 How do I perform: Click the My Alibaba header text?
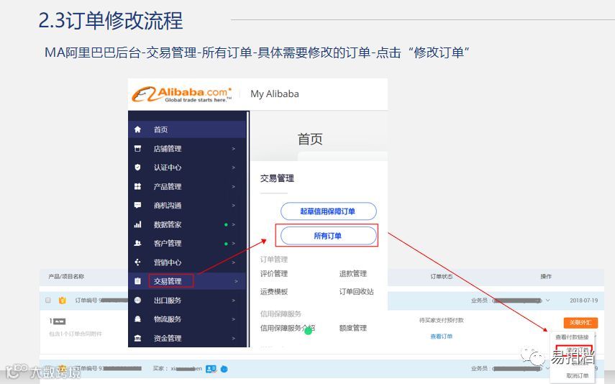[275, 93]
